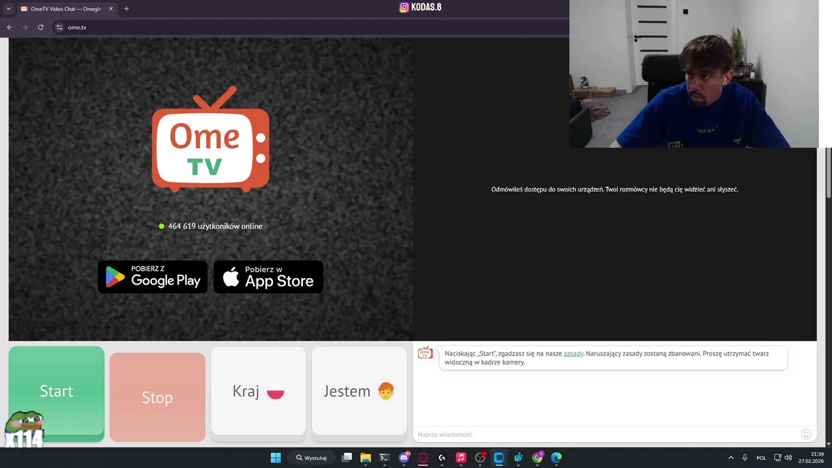Open the Google Play download badge
Viewport: 832px width, 468px height.
click(x=153, y=277)
